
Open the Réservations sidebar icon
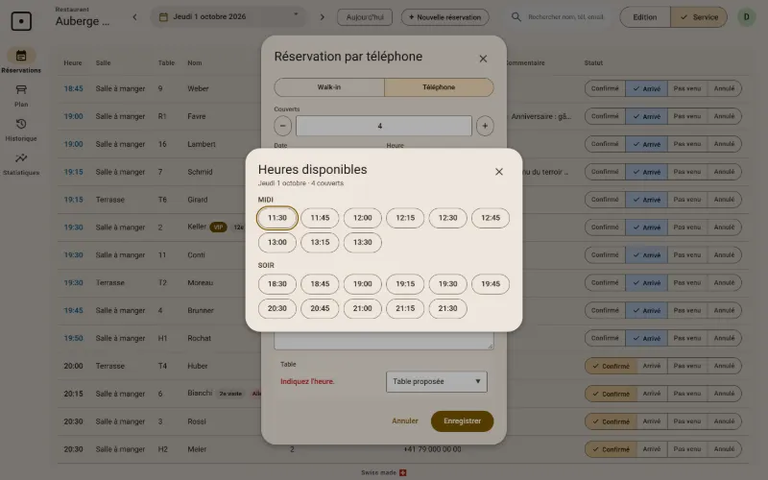pos(21,56)
